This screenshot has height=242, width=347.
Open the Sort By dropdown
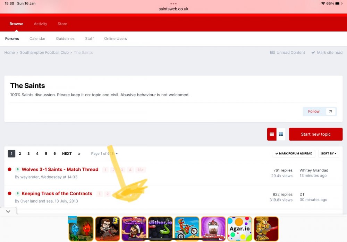(329, 154)
